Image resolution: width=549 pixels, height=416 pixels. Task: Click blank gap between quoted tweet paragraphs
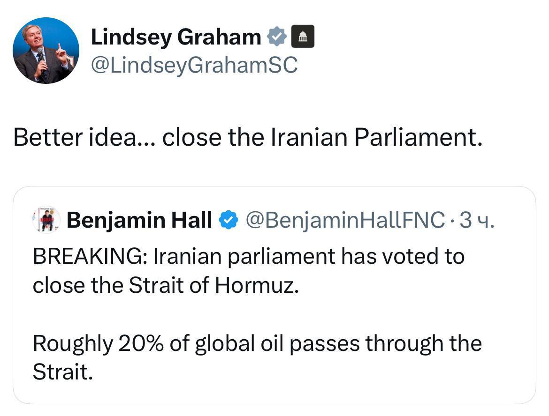point(274,314)
